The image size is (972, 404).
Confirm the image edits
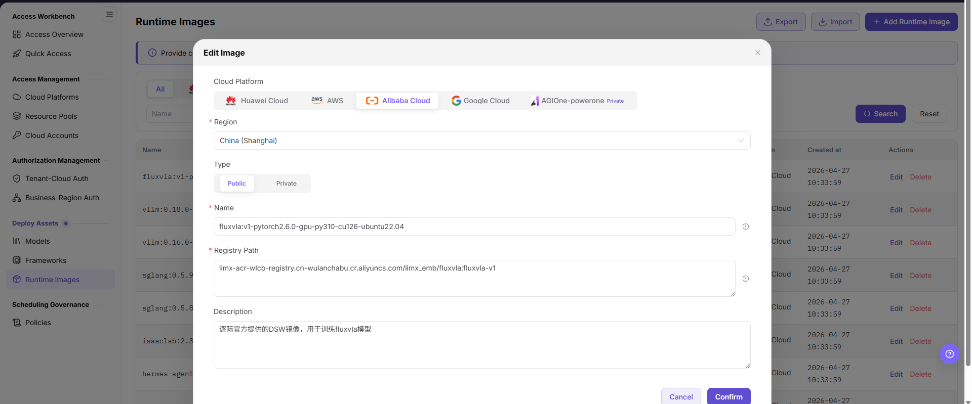pos(728,396)
